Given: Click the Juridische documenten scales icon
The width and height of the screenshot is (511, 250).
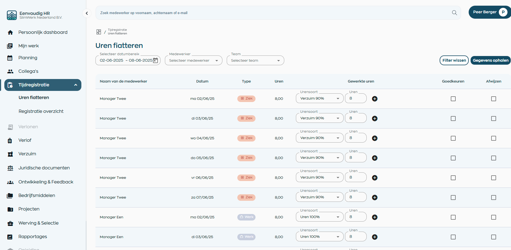Looking at the screenshot, I should [10, 168].
